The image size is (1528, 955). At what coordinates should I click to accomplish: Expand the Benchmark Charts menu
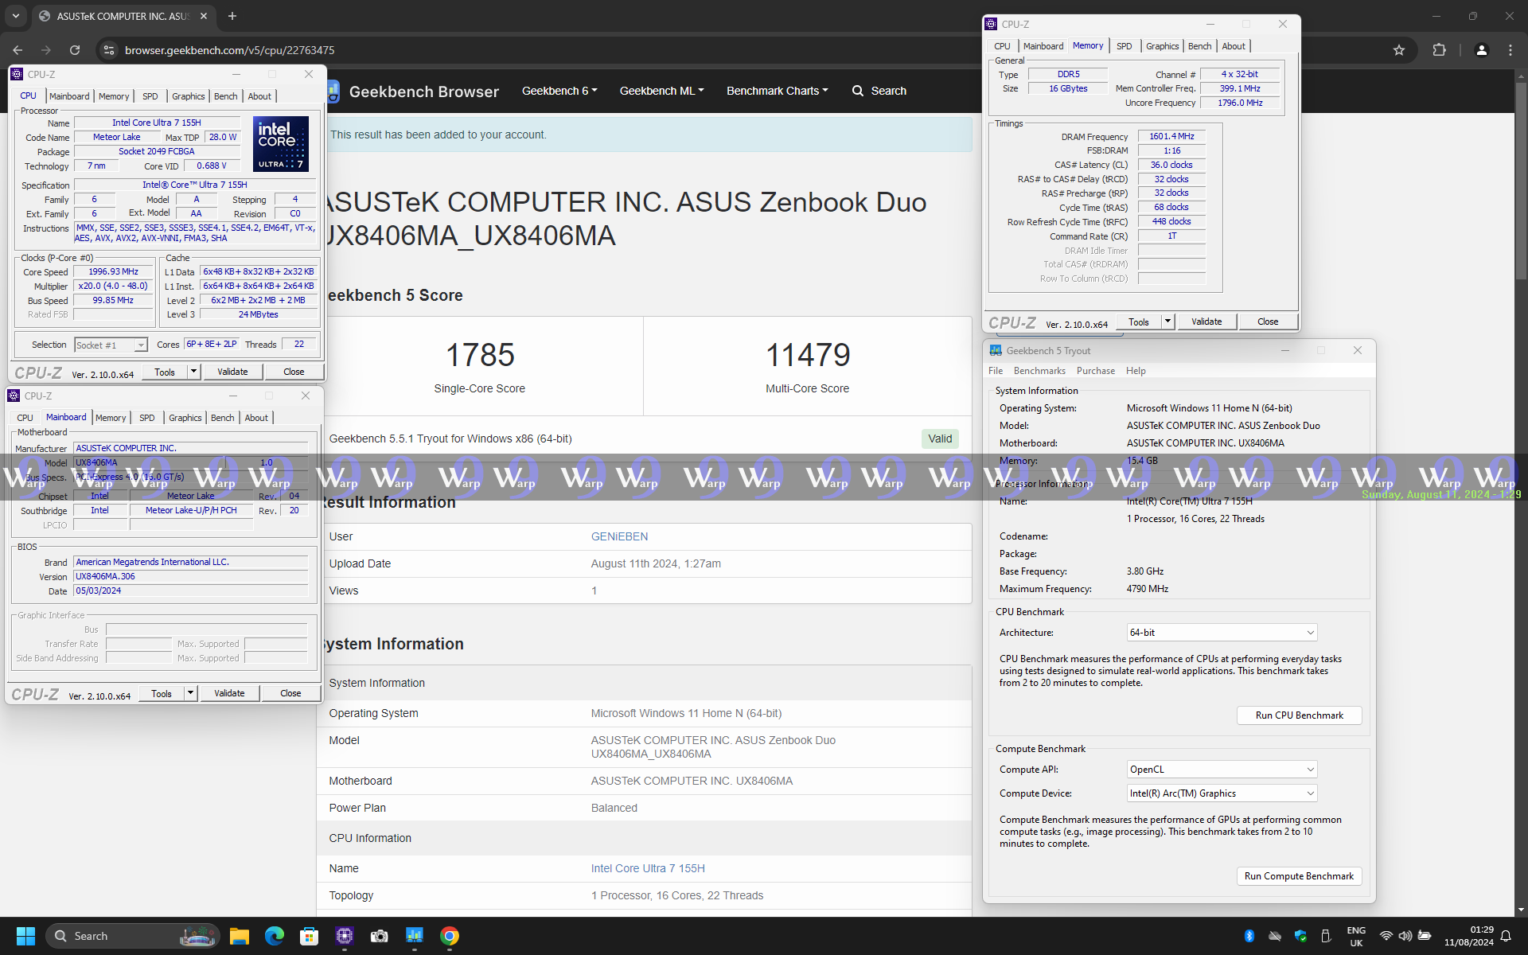(x=777, y=91)
